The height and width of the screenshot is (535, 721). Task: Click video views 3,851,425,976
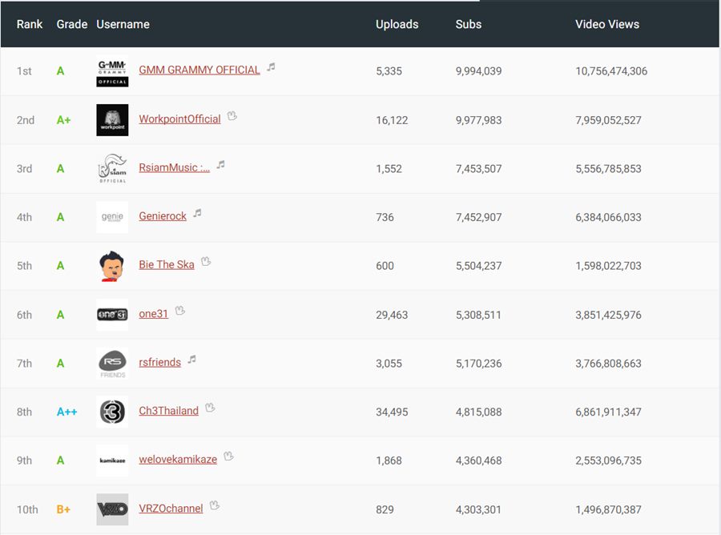point(608,315)
